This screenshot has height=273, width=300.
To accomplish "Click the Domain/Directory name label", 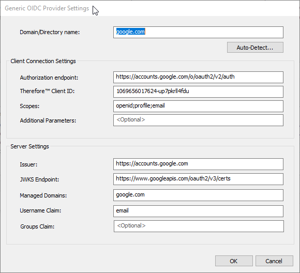I will [50, 32].
